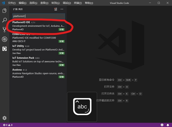The height and width of the screenshot is (127, 172).
Task: Open the feedback smiley icon
Action: (162, 125)
